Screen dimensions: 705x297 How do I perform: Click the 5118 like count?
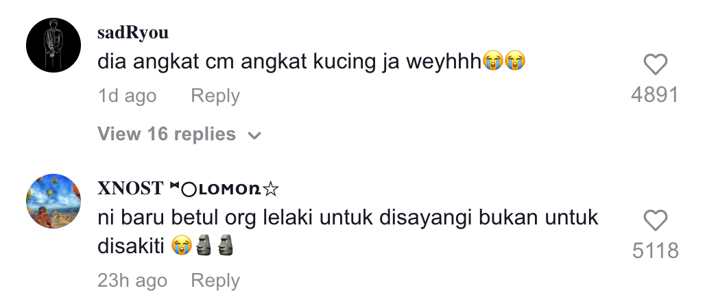655,250
